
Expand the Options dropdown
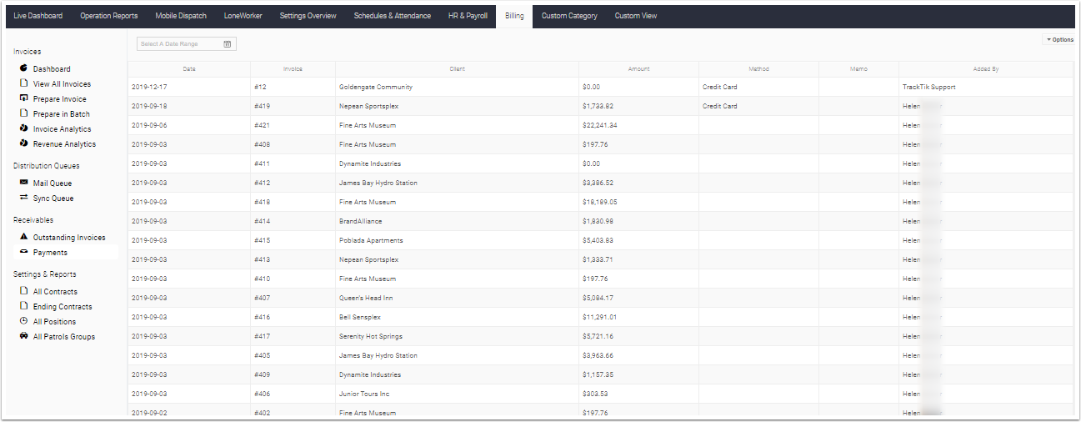[1059, 39]
